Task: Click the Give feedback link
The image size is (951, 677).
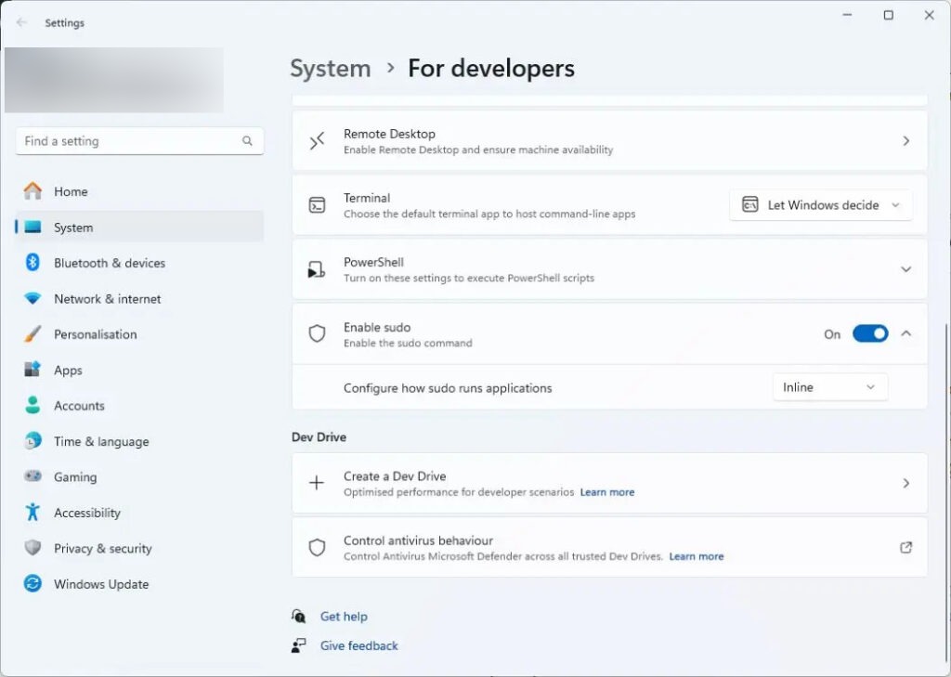Action: pos(358,646)
